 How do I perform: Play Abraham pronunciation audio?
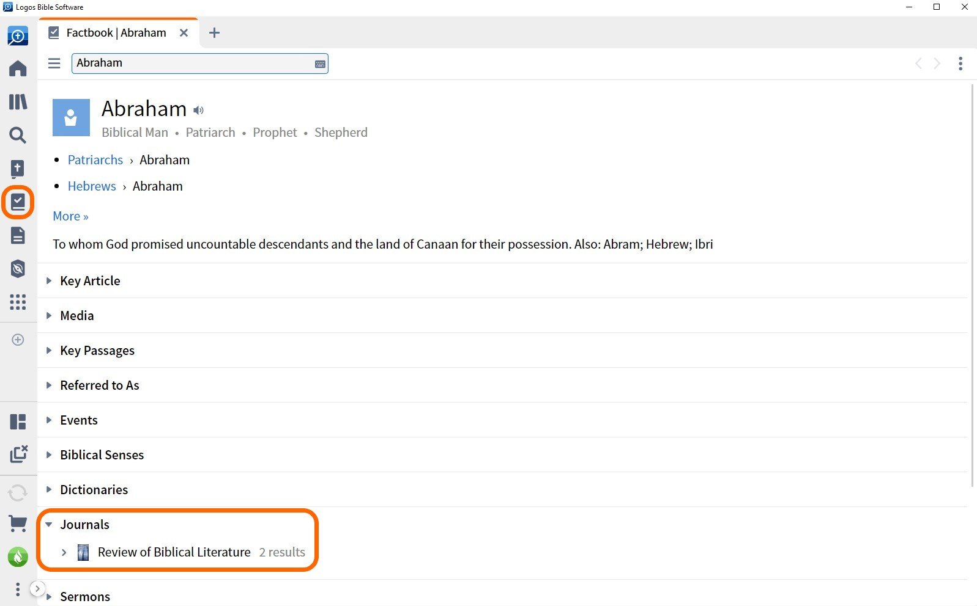[x=199, y=111]
